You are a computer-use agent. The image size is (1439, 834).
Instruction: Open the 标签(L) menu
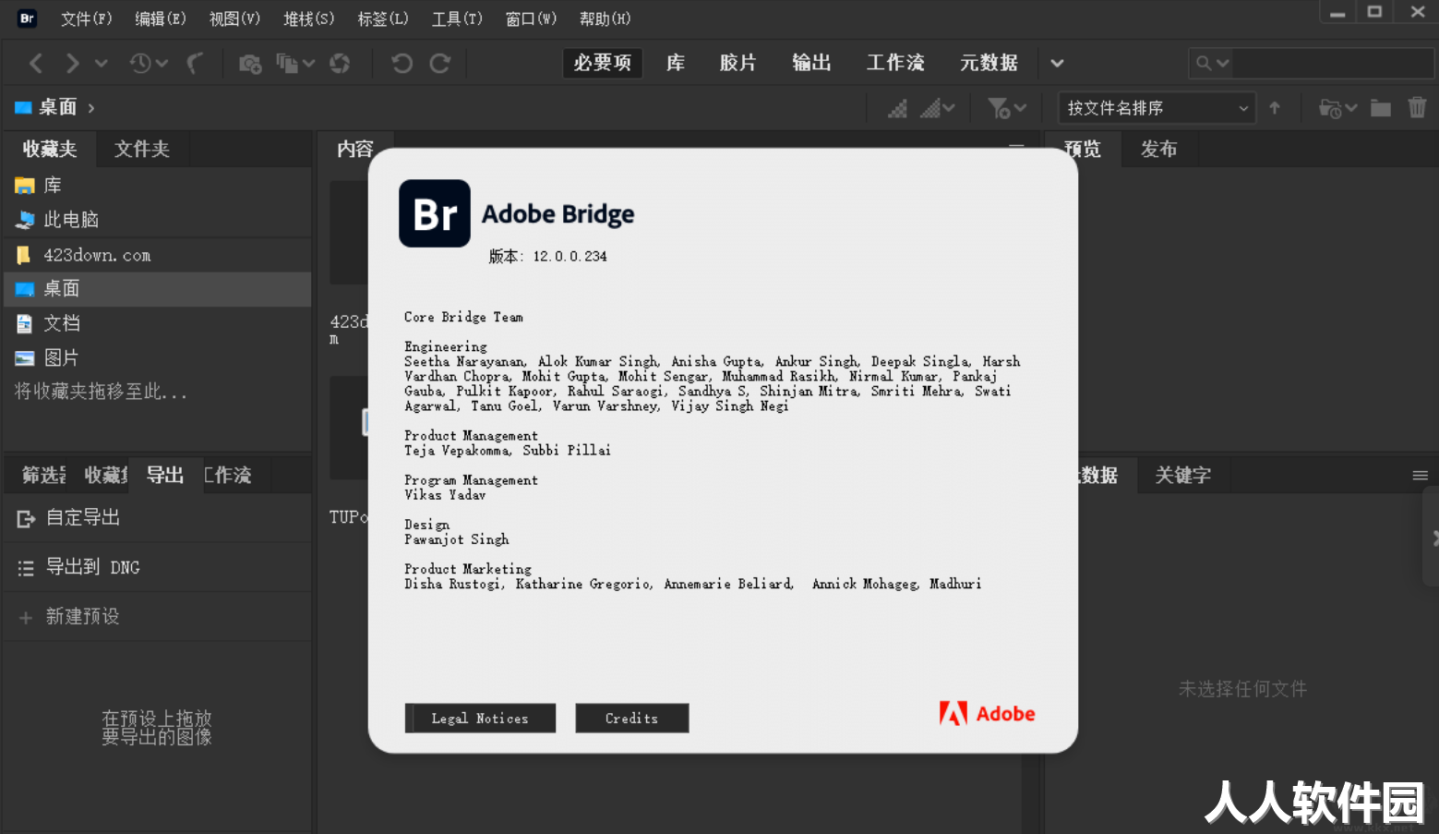pos(383,18)
